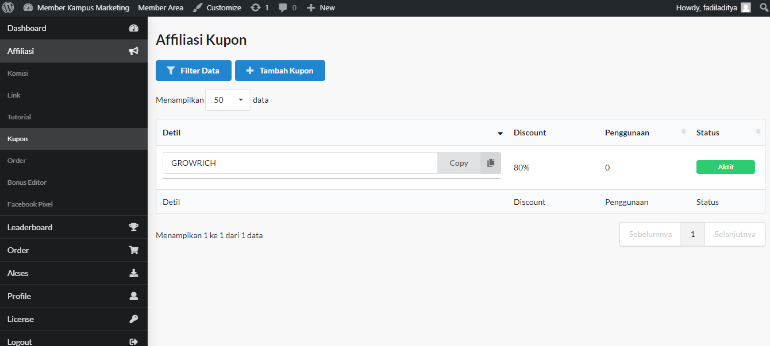Click the WordPress logo icon

[x=8, y=8]
